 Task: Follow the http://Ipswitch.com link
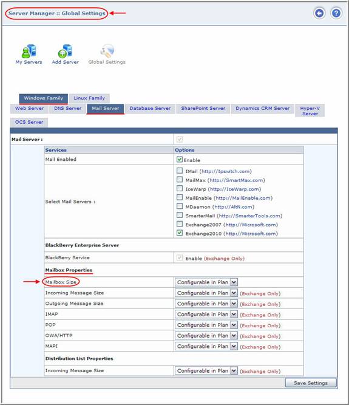click(226, 171)
